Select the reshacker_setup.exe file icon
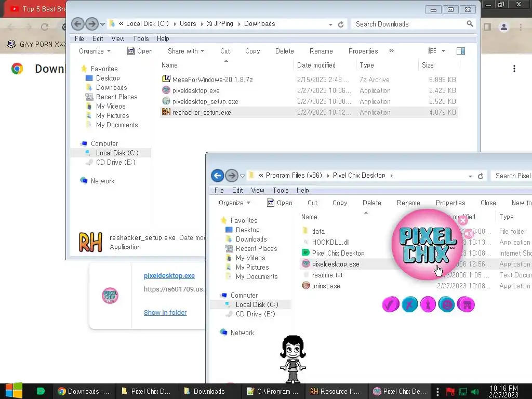This screenshot has height=399, width=532. 166,112
